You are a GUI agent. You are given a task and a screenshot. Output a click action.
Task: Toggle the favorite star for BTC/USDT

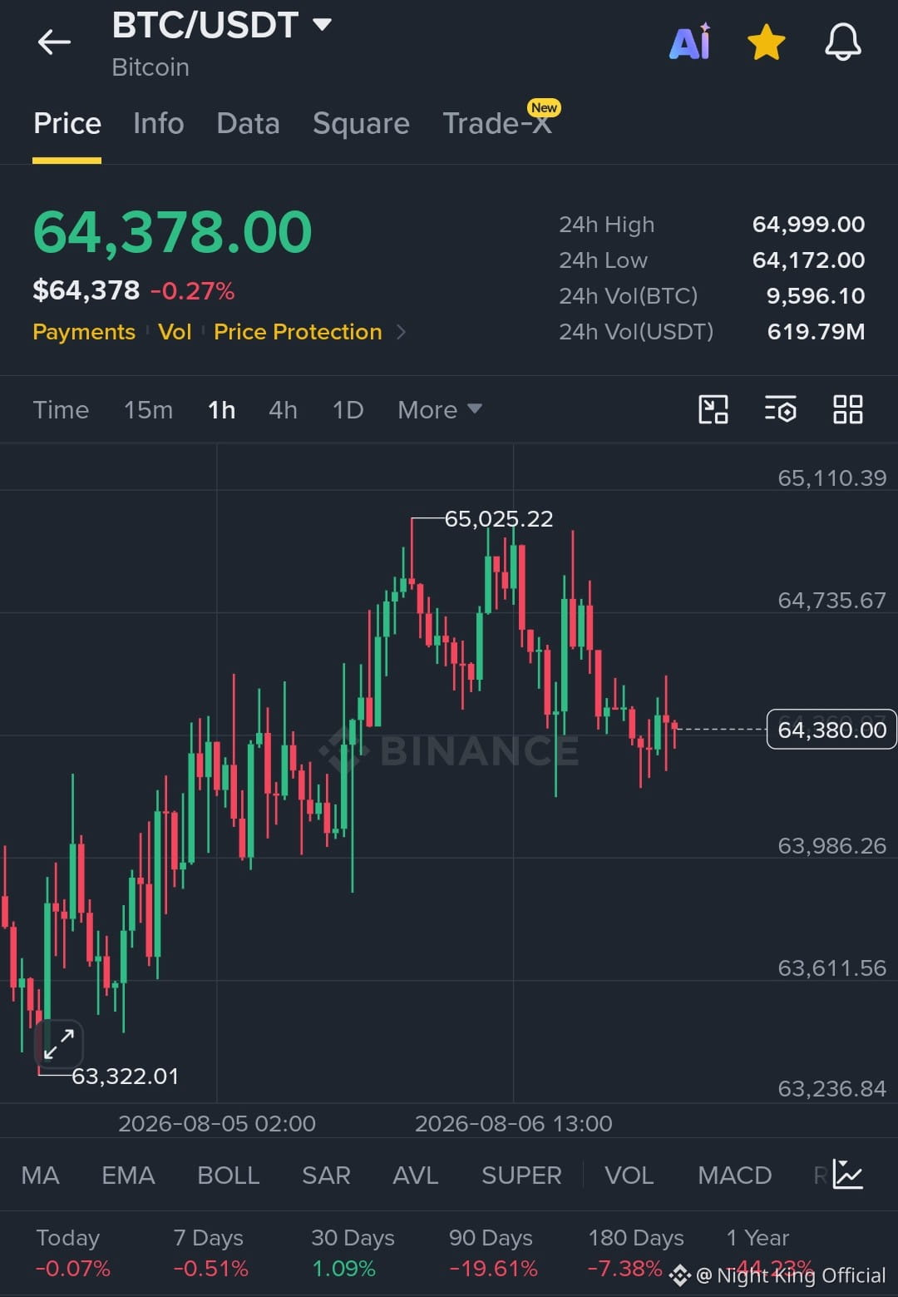pos(766,42)
